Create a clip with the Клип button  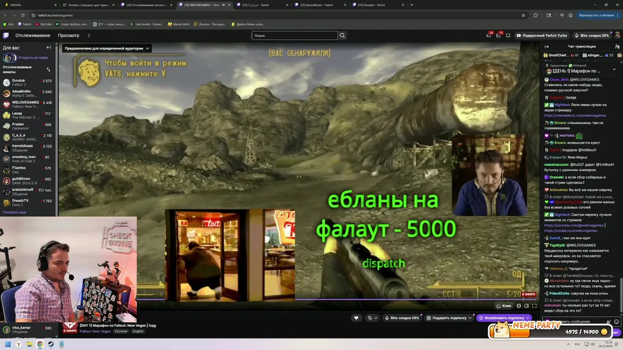pyautogui.click(x=504, y=306)
